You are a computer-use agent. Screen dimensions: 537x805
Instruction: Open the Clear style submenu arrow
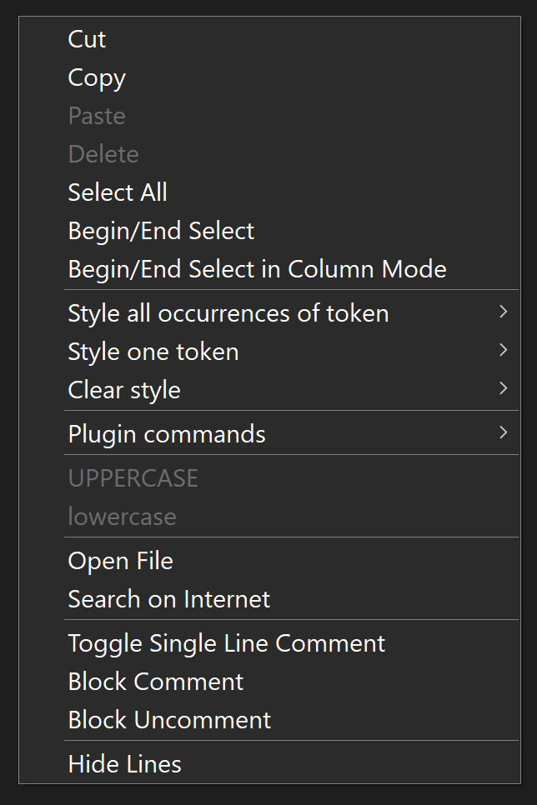503,389
